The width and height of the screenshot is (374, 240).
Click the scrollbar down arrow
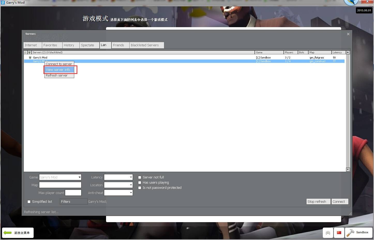click(348, 169)
